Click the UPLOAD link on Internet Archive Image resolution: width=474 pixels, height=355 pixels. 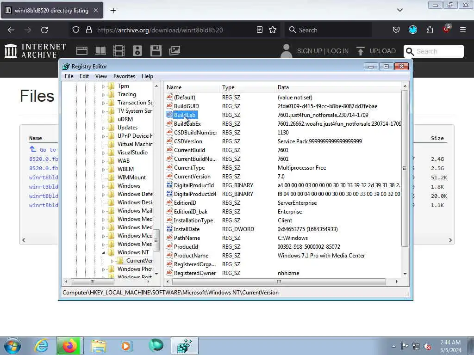tap(376, 51)
